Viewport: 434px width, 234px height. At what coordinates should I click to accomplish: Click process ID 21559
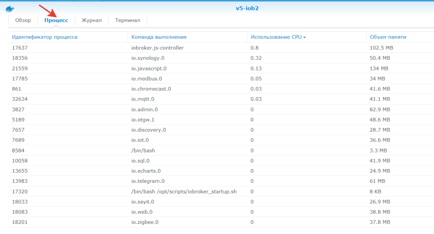(20, 68)
